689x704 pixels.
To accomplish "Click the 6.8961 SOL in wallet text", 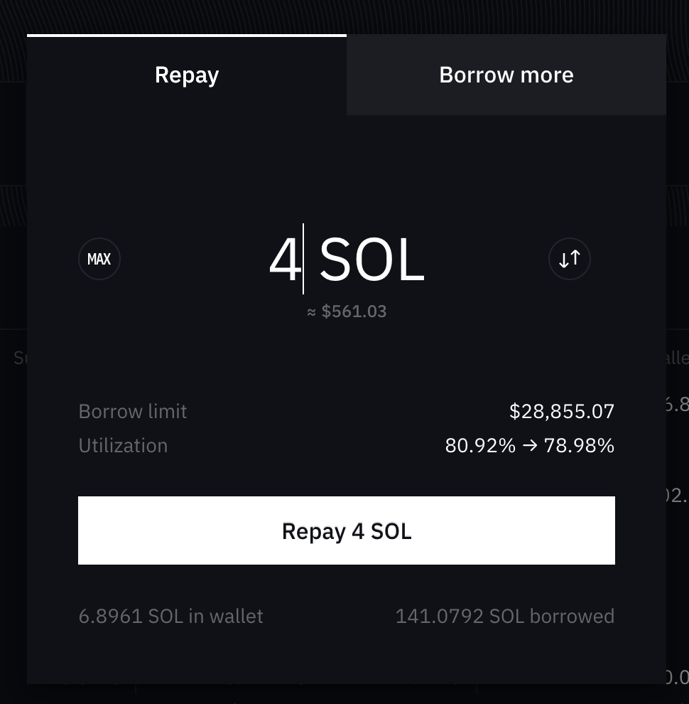I will point(170,617).
